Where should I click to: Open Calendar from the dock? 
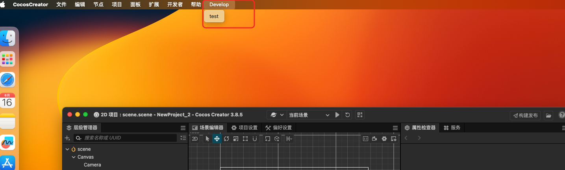7,101
